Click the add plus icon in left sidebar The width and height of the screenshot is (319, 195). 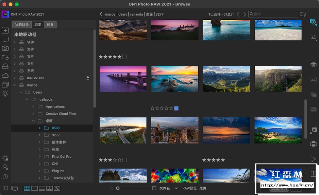(5, 31)
